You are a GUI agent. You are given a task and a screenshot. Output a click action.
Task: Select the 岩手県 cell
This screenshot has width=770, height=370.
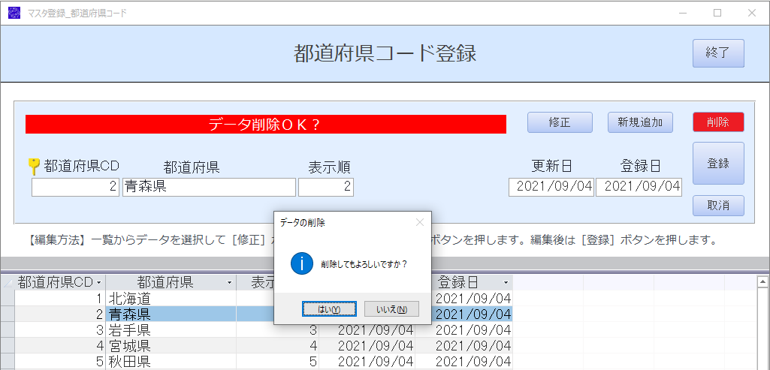[171, 329]
